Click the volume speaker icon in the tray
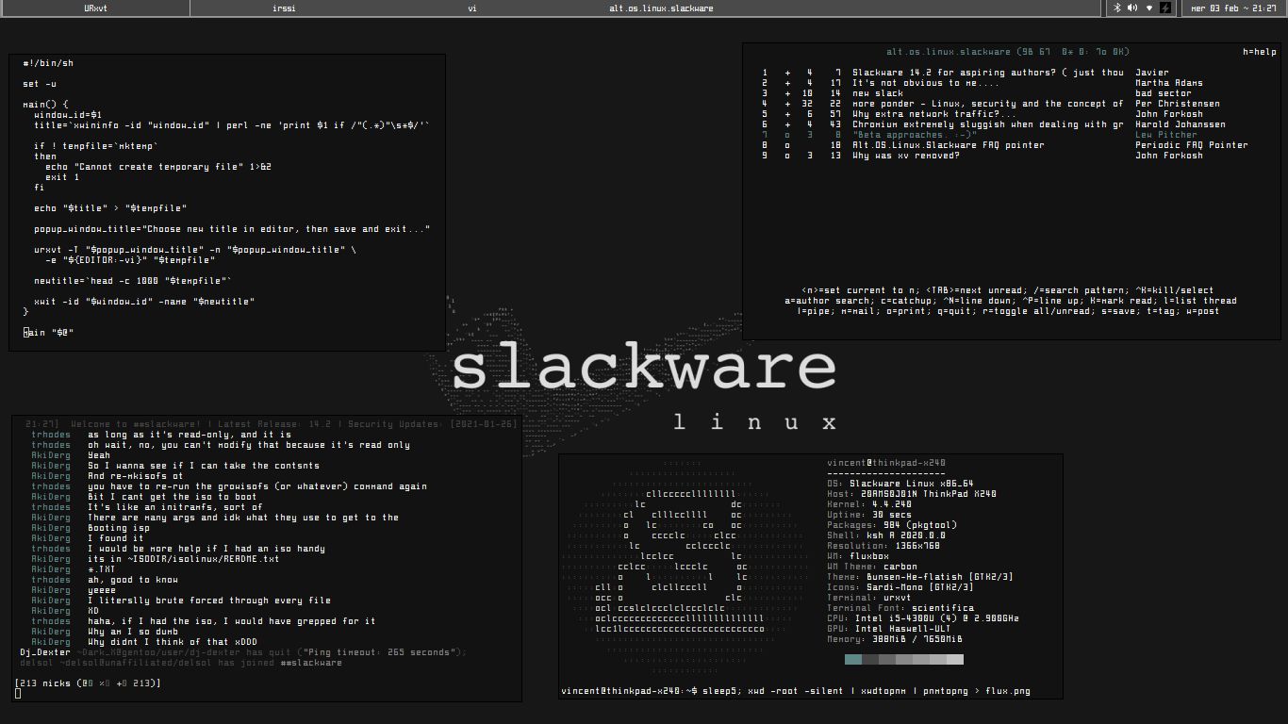The image size is (1288, 724). [x=1132, y=8]
